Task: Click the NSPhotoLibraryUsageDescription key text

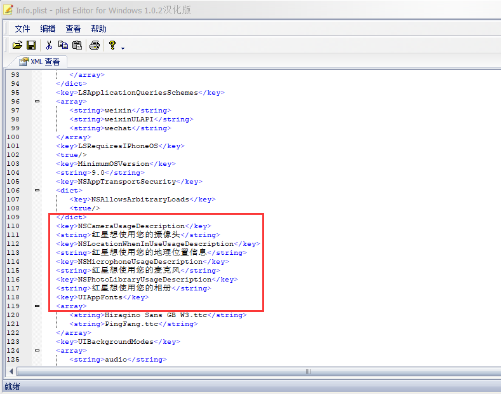Action: (145, 280)
